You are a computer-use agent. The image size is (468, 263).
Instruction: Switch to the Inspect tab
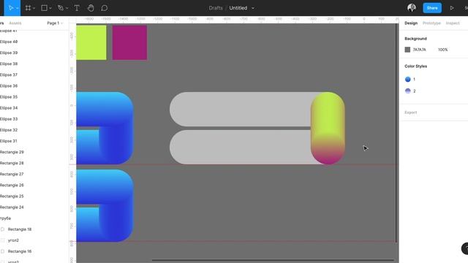click(x=453, y=23)
